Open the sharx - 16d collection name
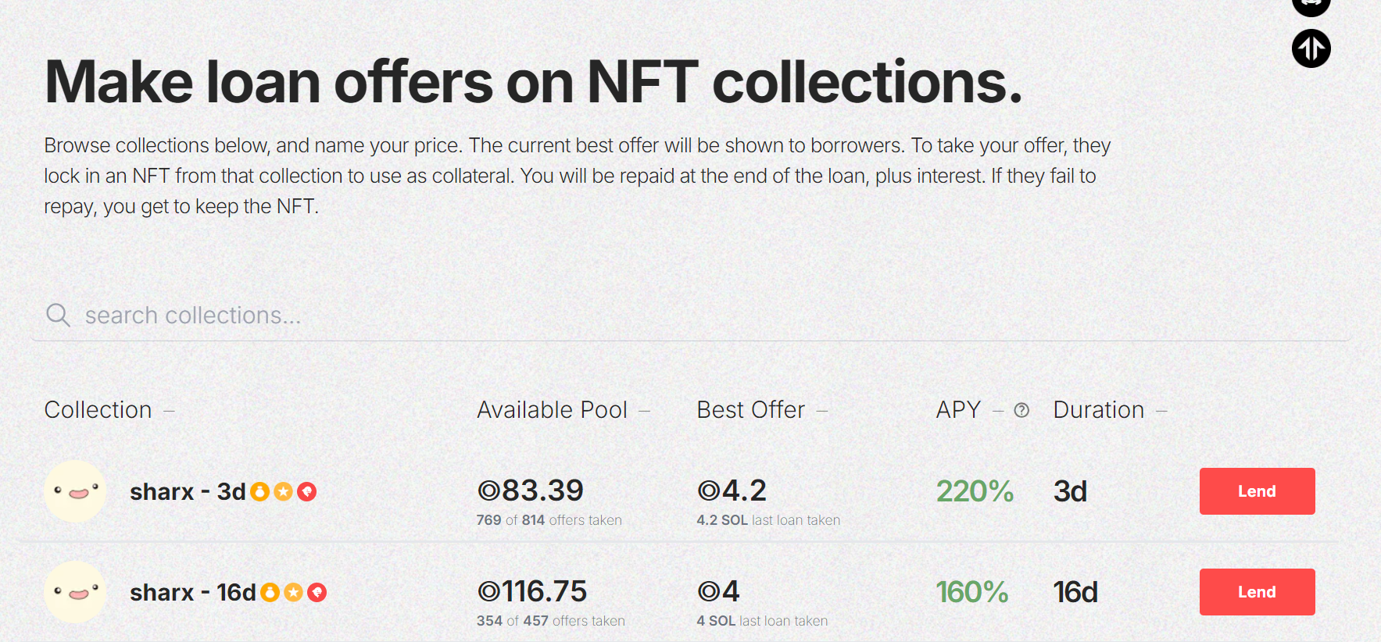This screenshot has width=1381, height=642. tap(193, 592)
